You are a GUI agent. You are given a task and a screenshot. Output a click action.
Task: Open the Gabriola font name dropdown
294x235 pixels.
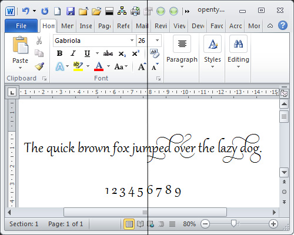coord(132,41)
